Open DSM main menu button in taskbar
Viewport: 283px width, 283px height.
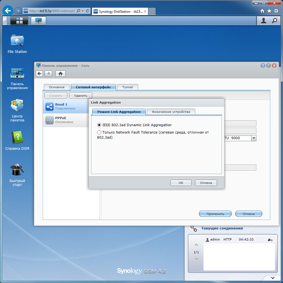(x=19, y=21)
